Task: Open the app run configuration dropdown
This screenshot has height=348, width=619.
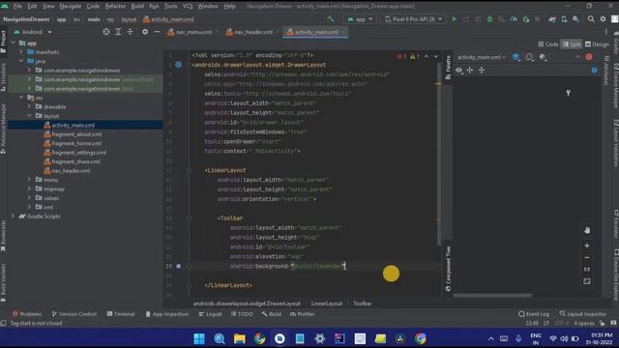Action: 360,19
